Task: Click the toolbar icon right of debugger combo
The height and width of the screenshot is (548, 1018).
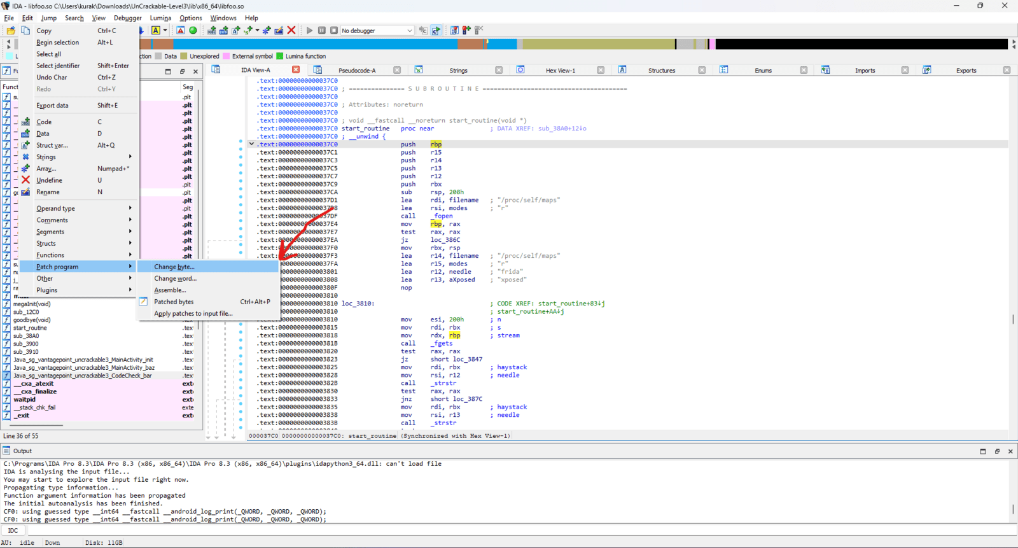Action: 423,31
